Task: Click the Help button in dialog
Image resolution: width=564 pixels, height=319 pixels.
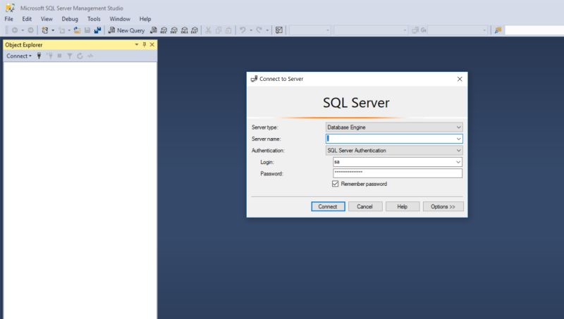Action: tap(403, 206)
